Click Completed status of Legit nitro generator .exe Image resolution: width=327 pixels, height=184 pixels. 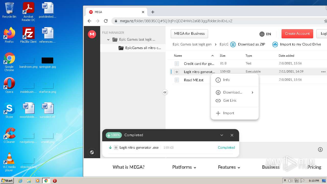point(226,148)
